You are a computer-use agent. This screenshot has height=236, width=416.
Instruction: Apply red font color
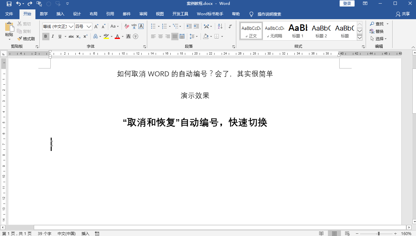pyautogui.click(x=118, y=36)
